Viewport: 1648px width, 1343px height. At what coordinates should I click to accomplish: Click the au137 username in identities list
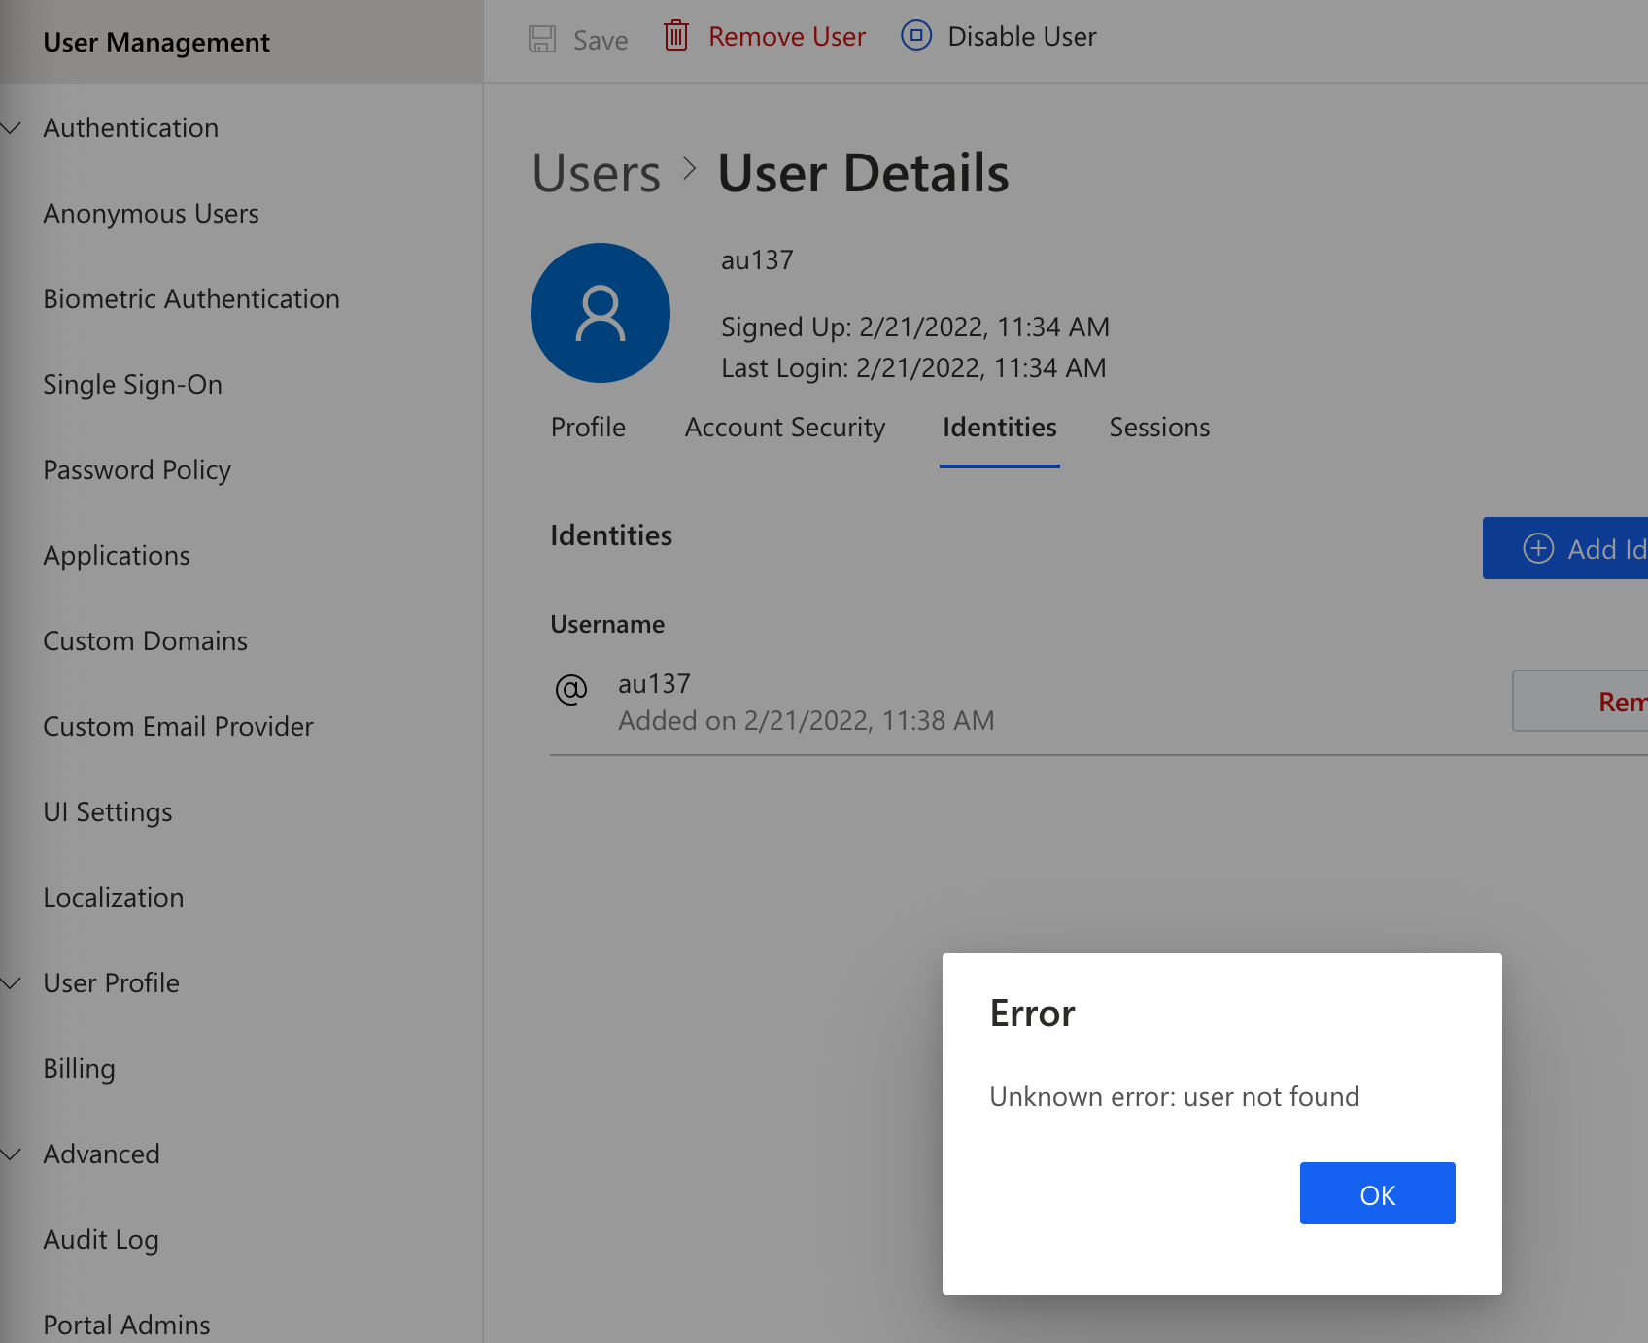click(655, 683)
